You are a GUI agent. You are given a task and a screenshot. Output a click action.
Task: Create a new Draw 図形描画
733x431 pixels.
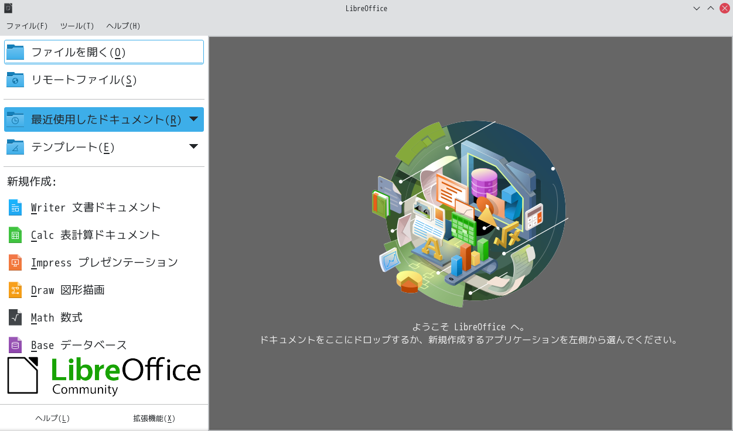tap(104, 290)
